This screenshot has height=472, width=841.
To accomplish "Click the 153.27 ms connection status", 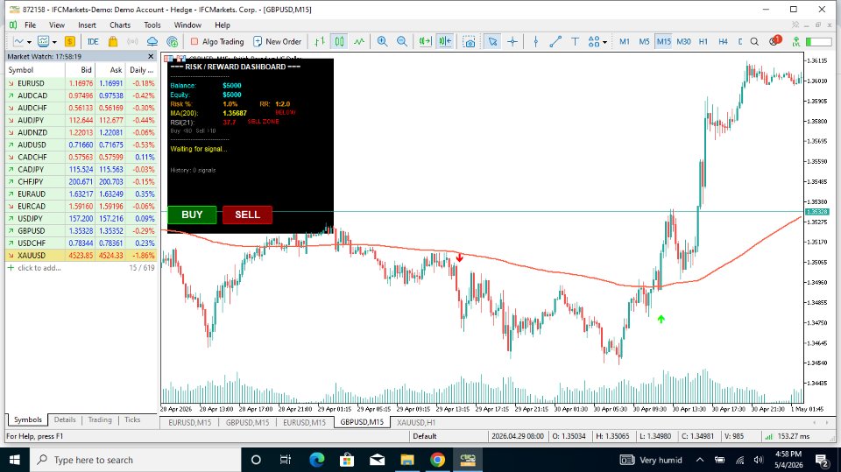I will click(788, 436).
